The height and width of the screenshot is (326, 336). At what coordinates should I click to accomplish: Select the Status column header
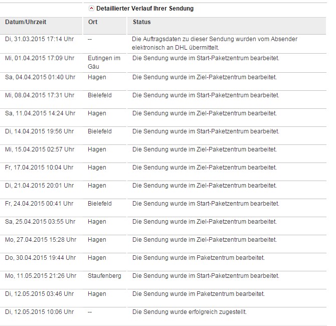(141, 22)
